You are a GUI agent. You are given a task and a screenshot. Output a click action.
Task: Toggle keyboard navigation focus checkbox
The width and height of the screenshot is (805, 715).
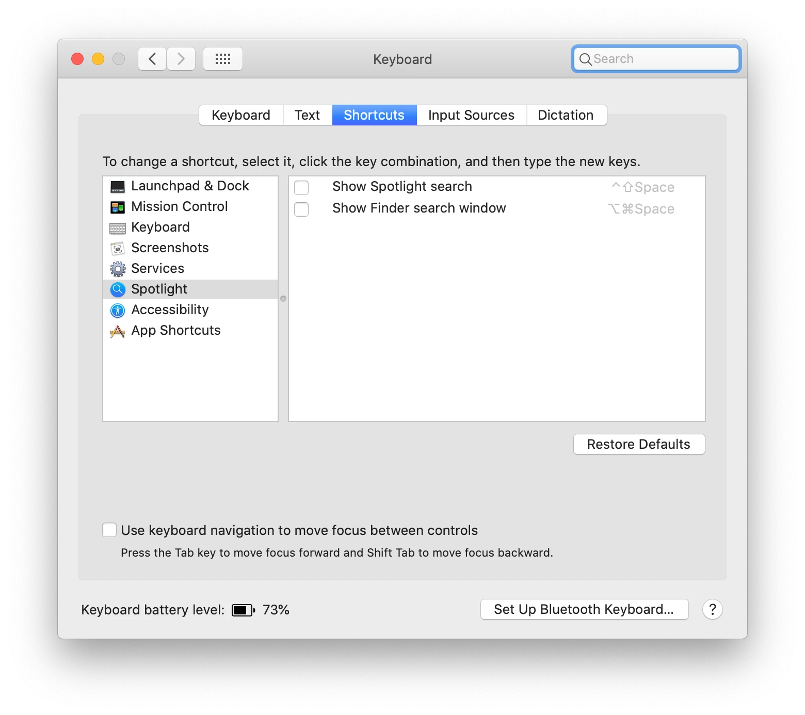[109, 530]
